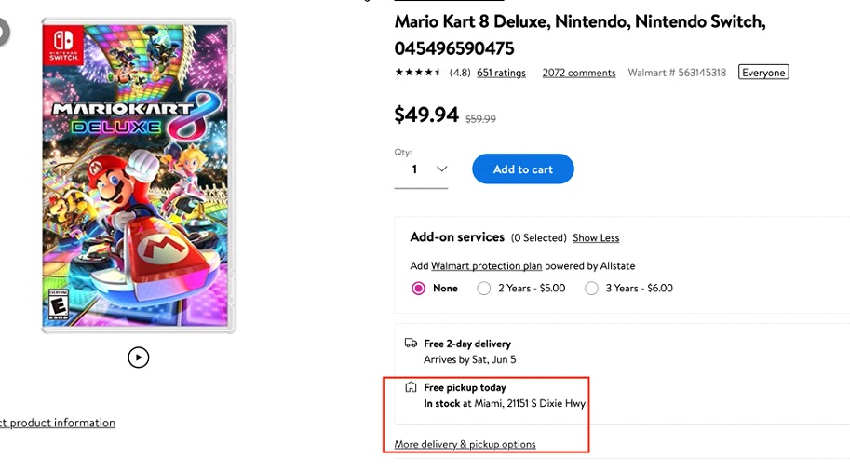This screenshot has height=472, width=850.
Task: Click the Everyone rating badge
Action: 763,73
